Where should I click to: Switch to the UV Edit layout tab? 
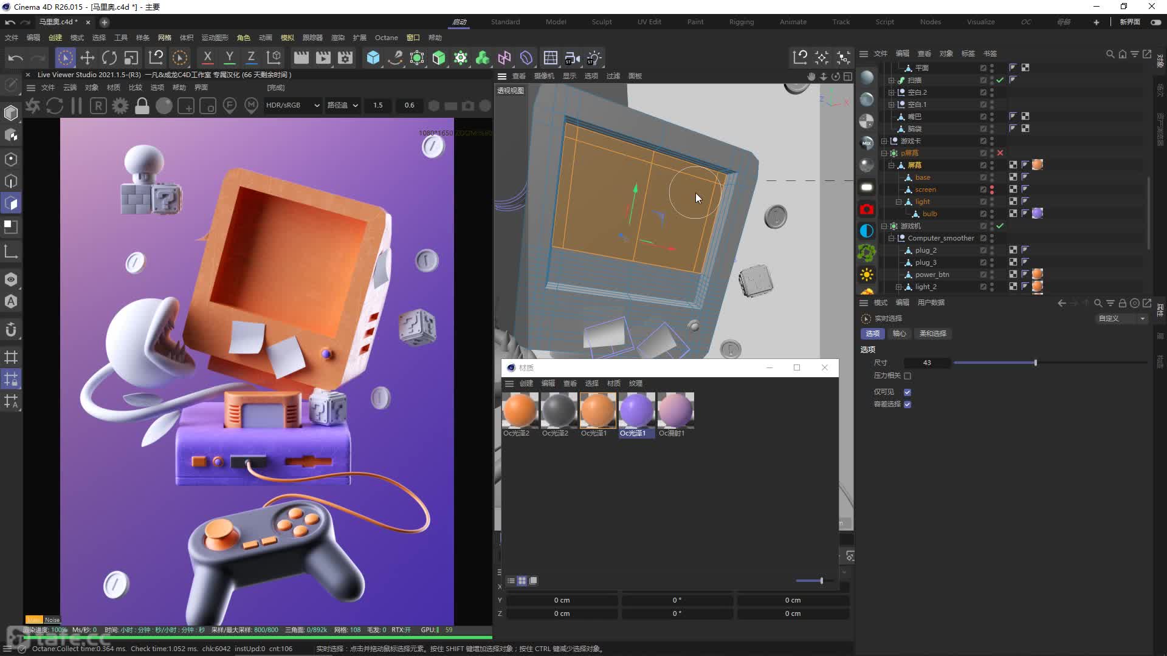[x=649, y=22]
